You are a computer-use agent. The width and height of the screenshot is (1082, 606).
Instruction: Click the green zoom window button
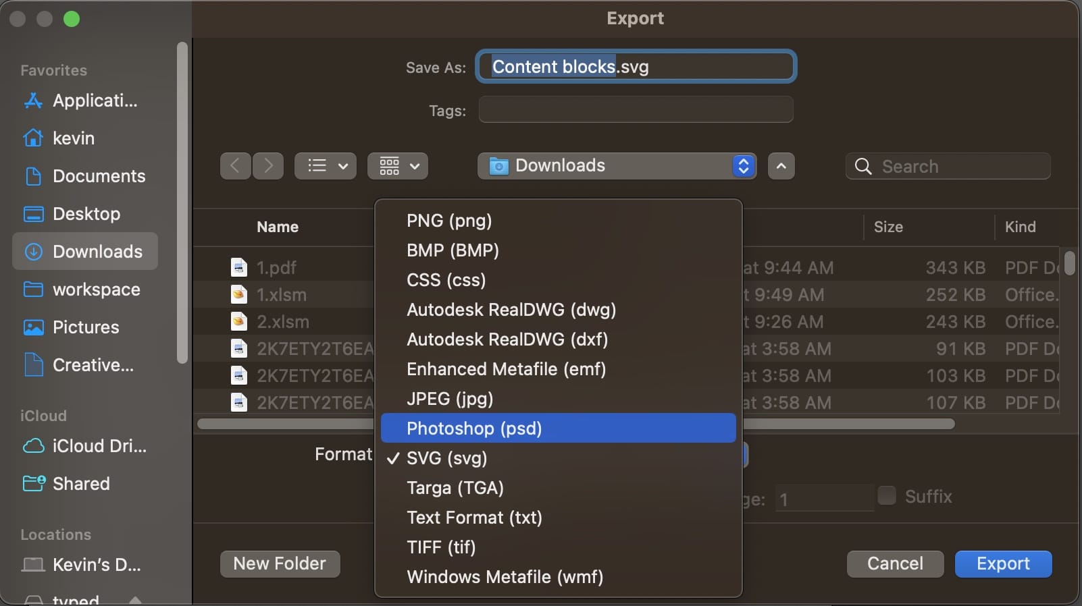[72, 19]
